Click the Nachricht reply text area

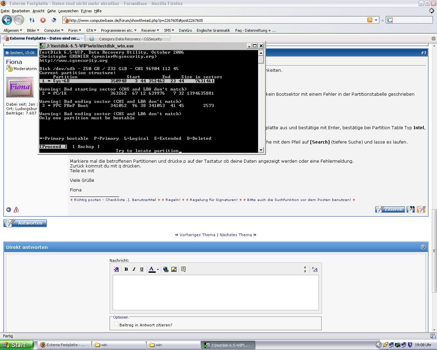pos(216,293)
